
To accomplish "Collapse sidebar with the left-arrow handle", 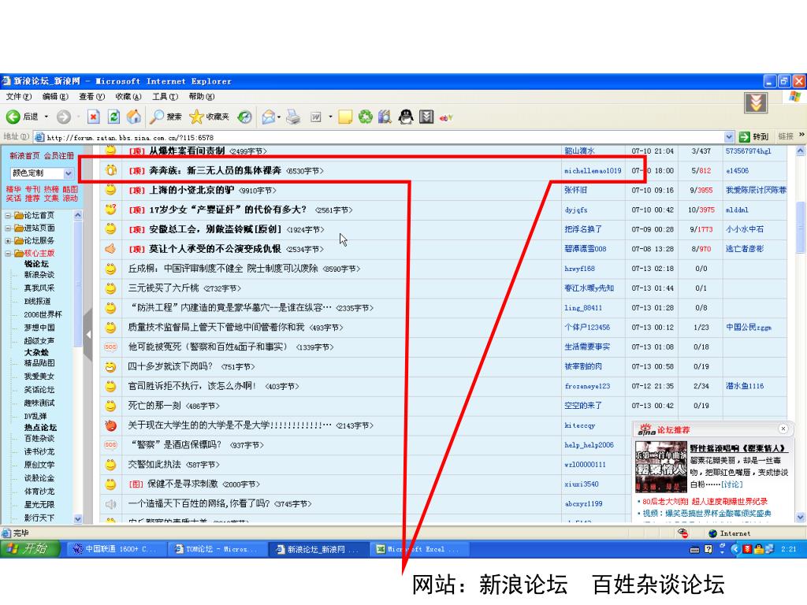I will pyautogui.click(x=88, y=334).
